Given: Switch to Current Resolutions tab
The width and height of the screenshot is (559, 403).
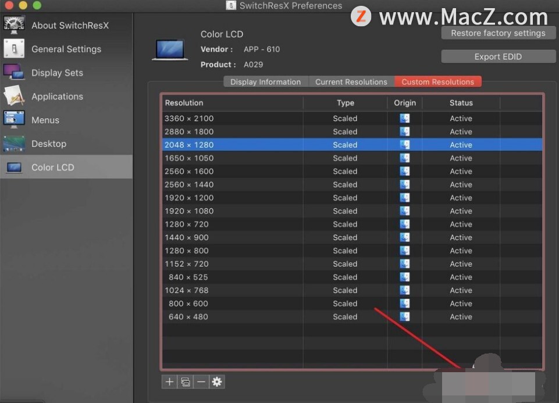Looking at the screenshot, I should pos(351,81).
